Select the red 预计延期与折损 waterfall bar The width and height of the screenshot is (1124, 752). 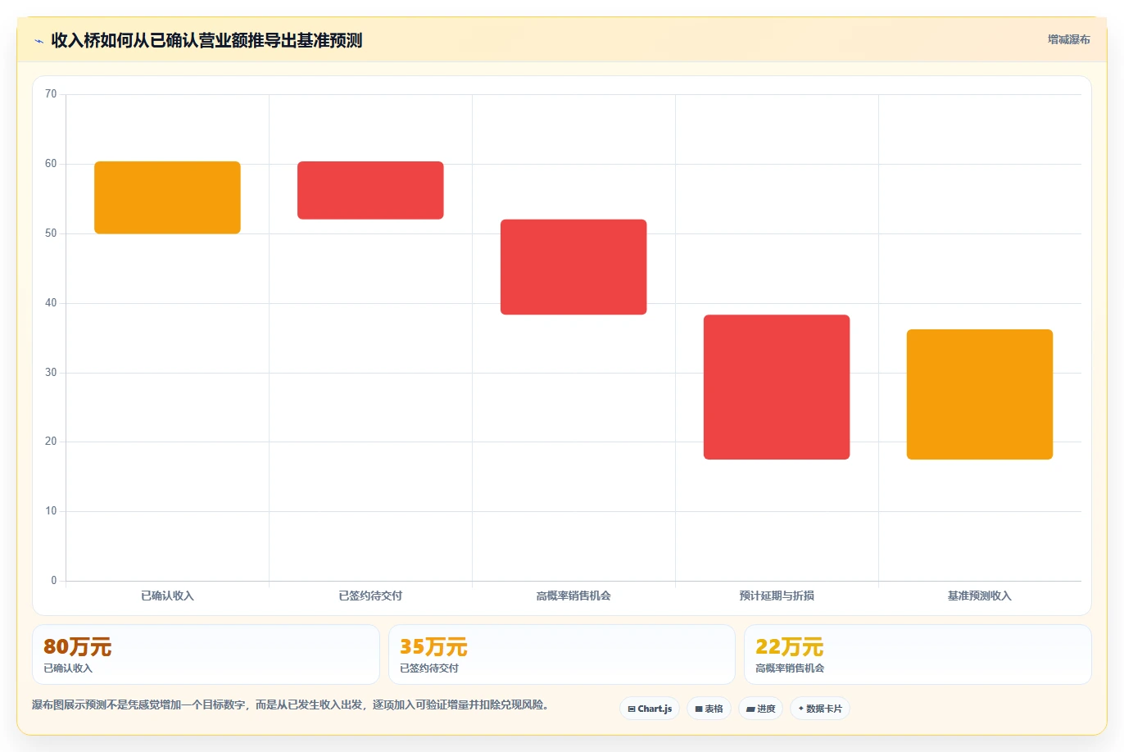pyautogui.click(x=777, y=387)
